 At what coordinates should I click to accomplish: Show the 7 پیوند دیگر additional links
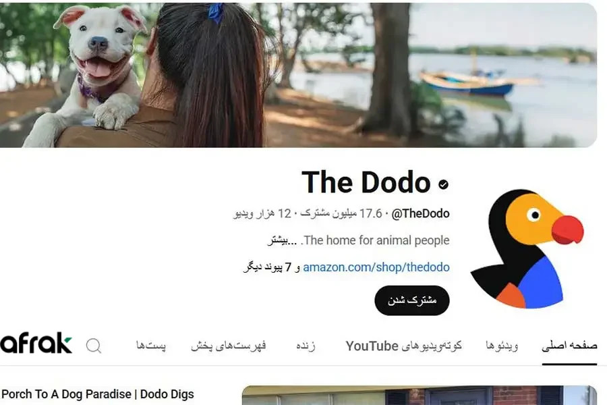point(268,267)
